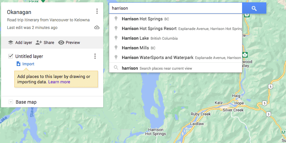Click the Haig map label
This screenshot has height=143, width=286.
point(236,96)
